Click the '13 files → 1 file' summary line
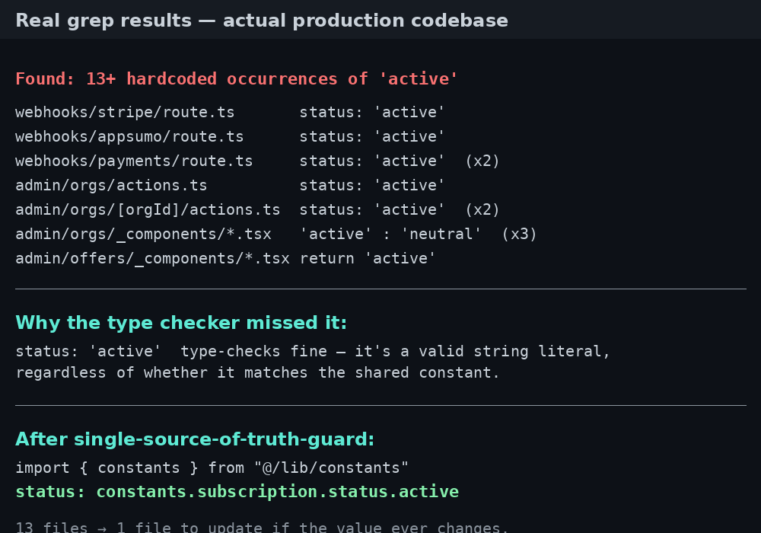This screenshot has width=761, height=533. point(262,527)
